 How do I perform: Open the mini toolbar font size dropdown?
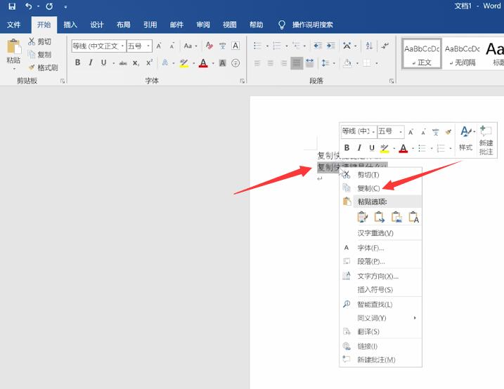point(401,131)
